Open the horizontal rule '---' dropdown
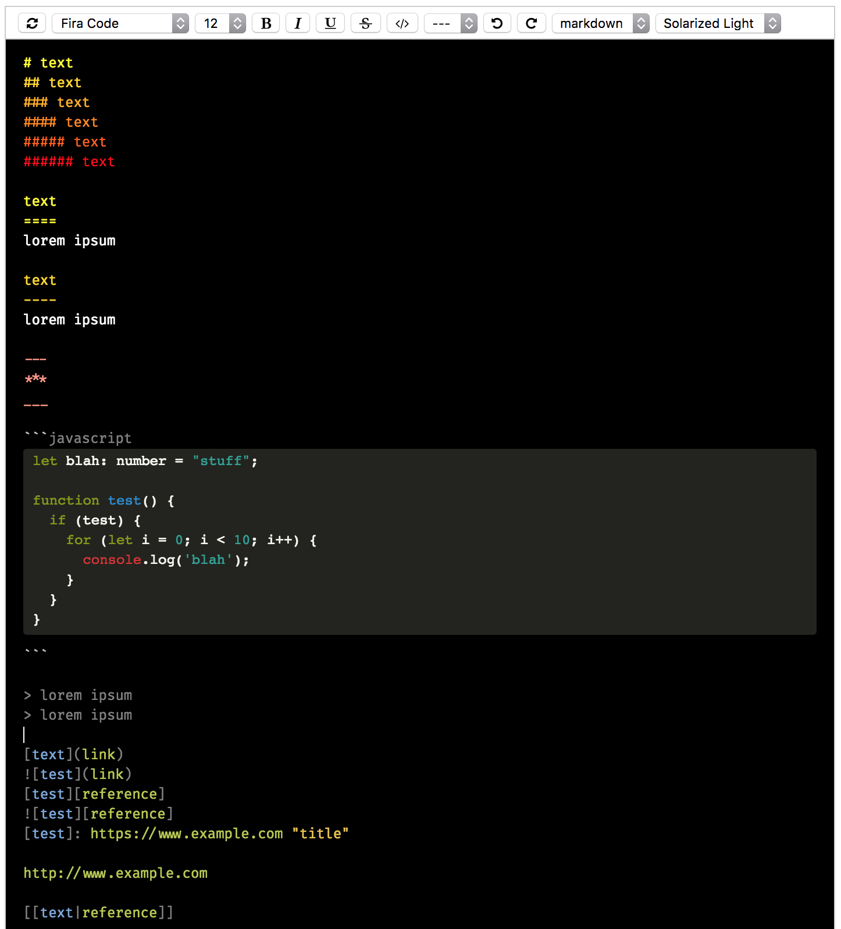This screenshot has height=929, width=841. click(x=451, y=23)
